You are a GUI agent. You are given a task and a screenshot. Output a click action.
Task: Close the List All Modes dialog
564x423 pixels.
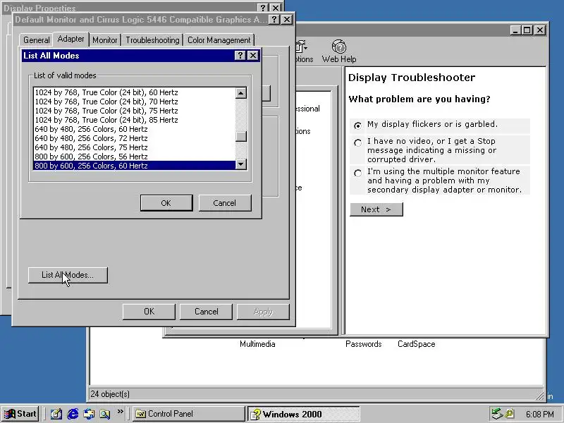(253, 56)
